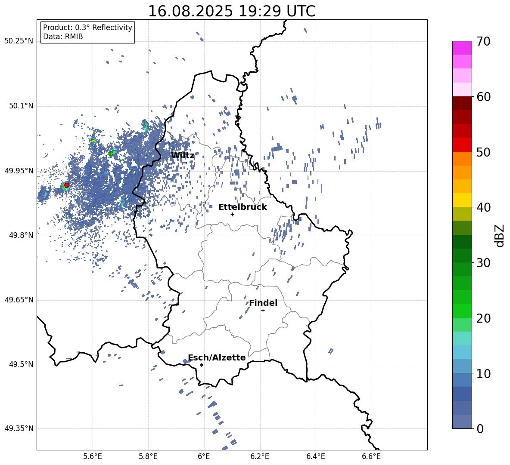
Task: Click the 49.5°N latitude label
Action: tap(21, 364)
